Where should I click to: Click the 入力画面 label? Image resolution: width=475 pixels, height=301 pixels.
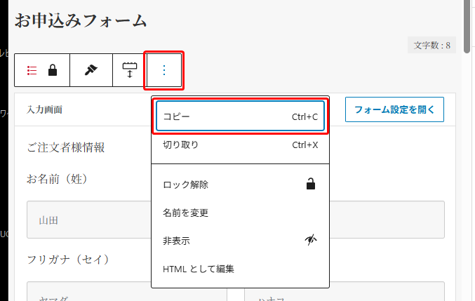(44, 109)
